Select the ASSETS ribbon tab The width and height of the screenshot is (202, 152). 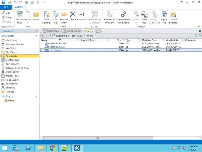point(19,7)
